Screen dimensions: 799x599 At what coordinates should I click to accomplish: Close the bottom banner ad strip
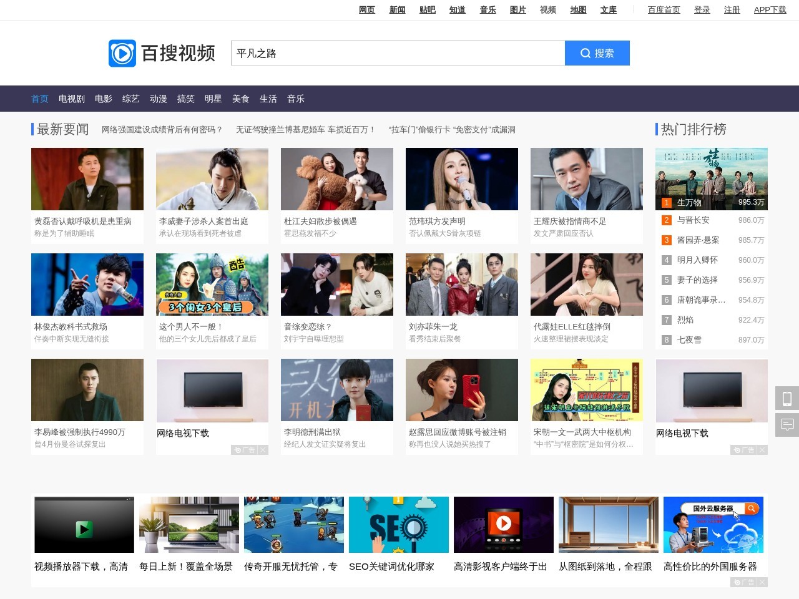763,582
